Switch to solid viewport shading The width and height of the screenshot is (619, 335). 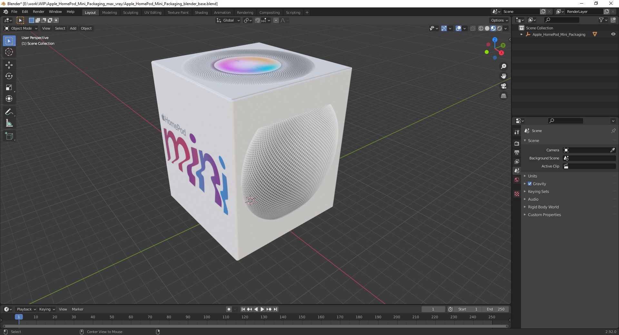click(487, 28)
